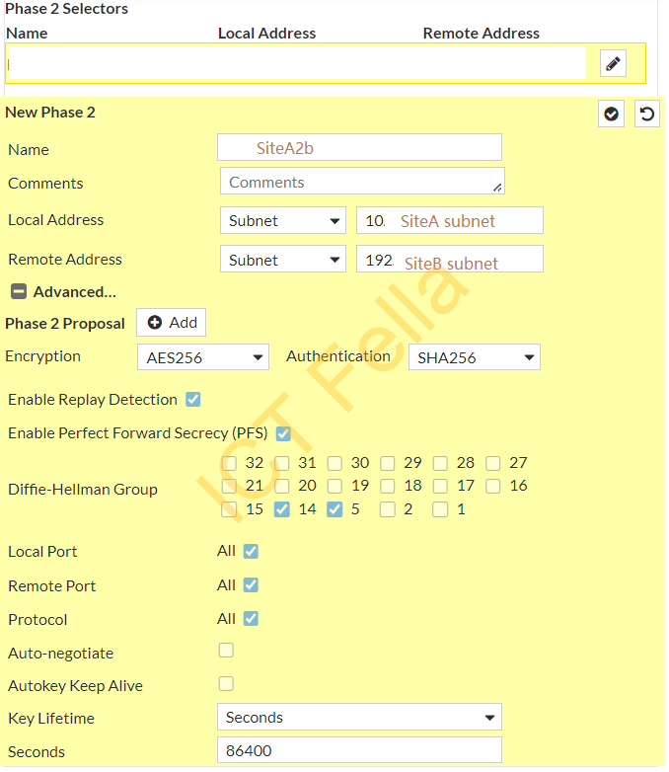Check Diffie-Hellman Group 2
669x772 pixels.
(388, 509)
